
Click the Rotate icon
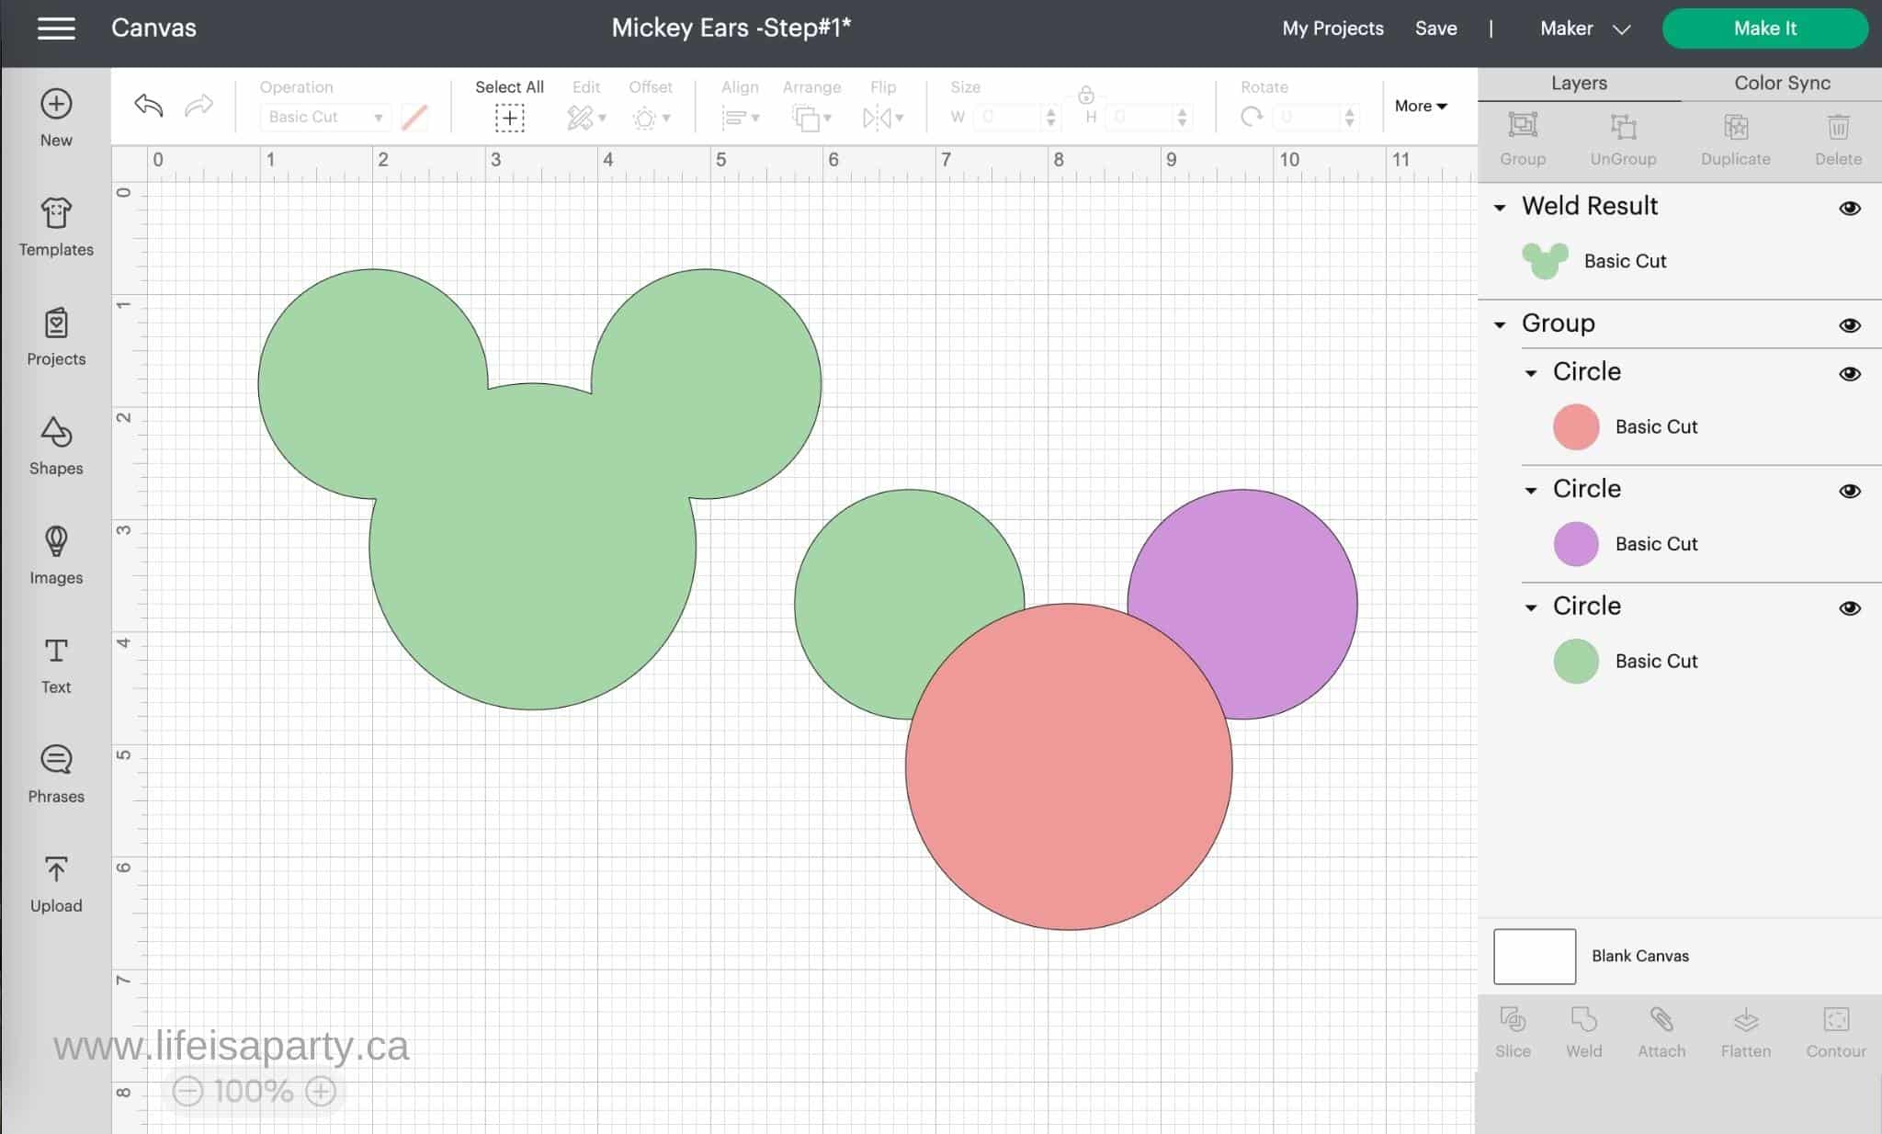pyautogui.click(x=1251, y=117)
